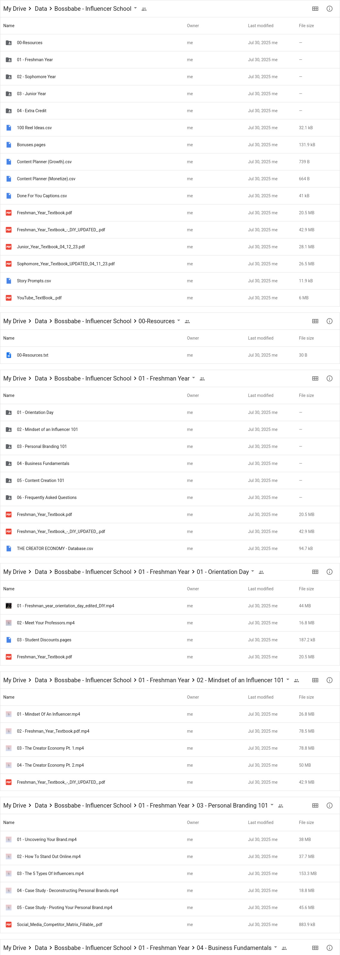340x955 pixels.
Task: Click the file icon of 03 - Student Discounts.pages
Action: [x=9, y=640]
